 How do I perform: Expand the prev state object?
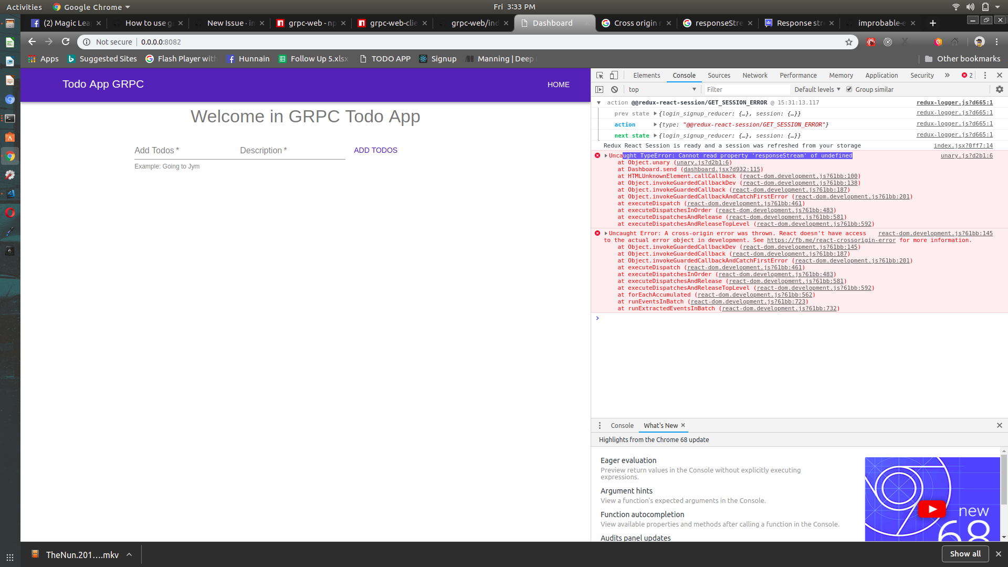point(655,113)
